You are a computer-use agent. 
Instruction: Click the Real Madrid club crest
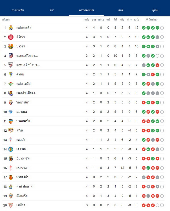[x=11, y=28]
